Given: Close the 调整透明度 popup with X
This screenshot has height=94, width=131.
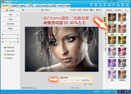Looking at the screenshot, I should tap(90, 77).
